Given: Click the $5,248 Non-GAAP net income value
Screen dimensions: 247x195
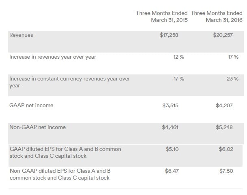Looking at the screenshot, I should coord(224,127).
